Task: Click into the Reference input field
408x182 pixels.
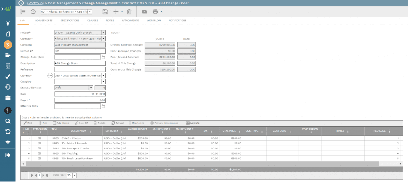Action: pyautogui.click(x=80, y=69)
